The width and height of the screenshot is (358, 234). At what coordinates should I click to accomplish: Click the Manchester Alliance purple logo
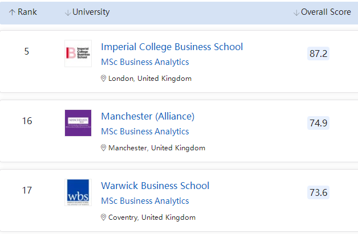(78, 122)
